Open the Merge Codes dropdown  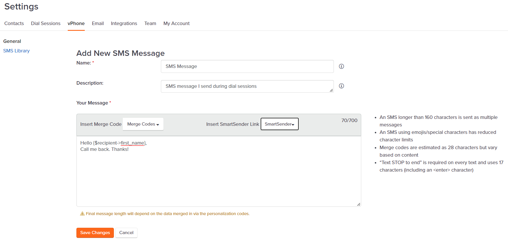coord(143,124)
